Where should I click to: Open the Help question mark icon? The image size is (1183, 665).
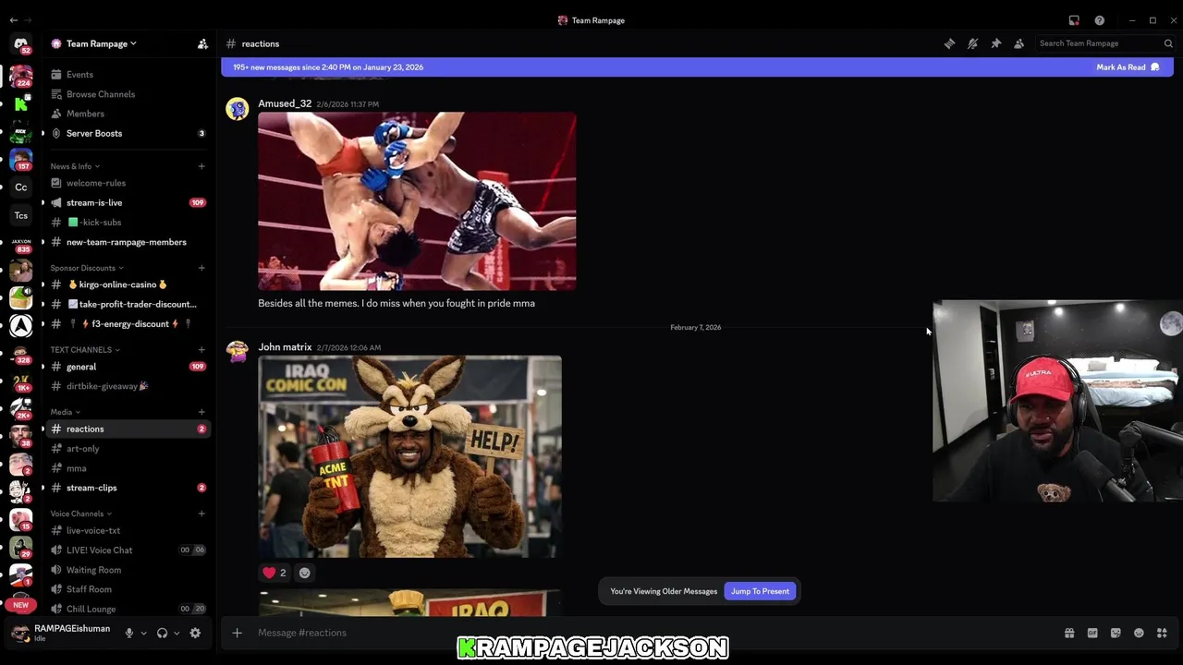(1099, 20)
